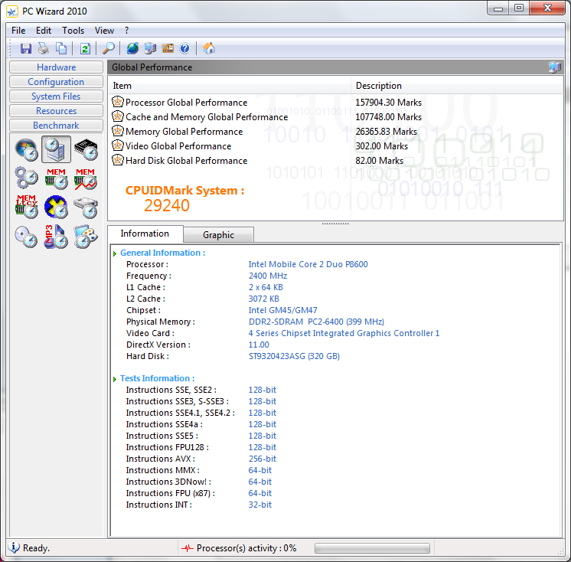
Task: Select the Processor Global Performance row
Action: [x=336, y=103]
